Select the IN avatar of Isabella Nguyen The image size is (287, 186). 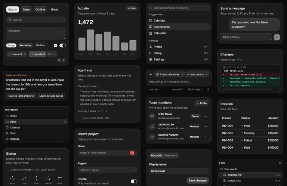coord(152,137)
